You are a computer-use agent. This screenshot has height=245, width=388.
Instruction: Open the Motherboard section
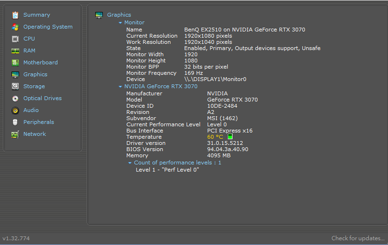(x=41, y=62)
